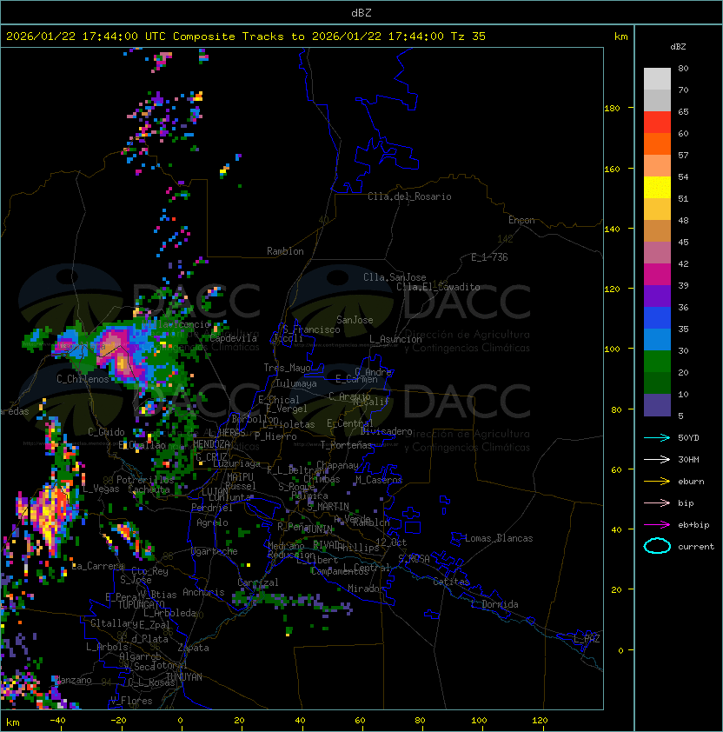Click the cyan 50YD track arrow icon
723x732 pixels.
pyautogui.click(x=657, y=438)
